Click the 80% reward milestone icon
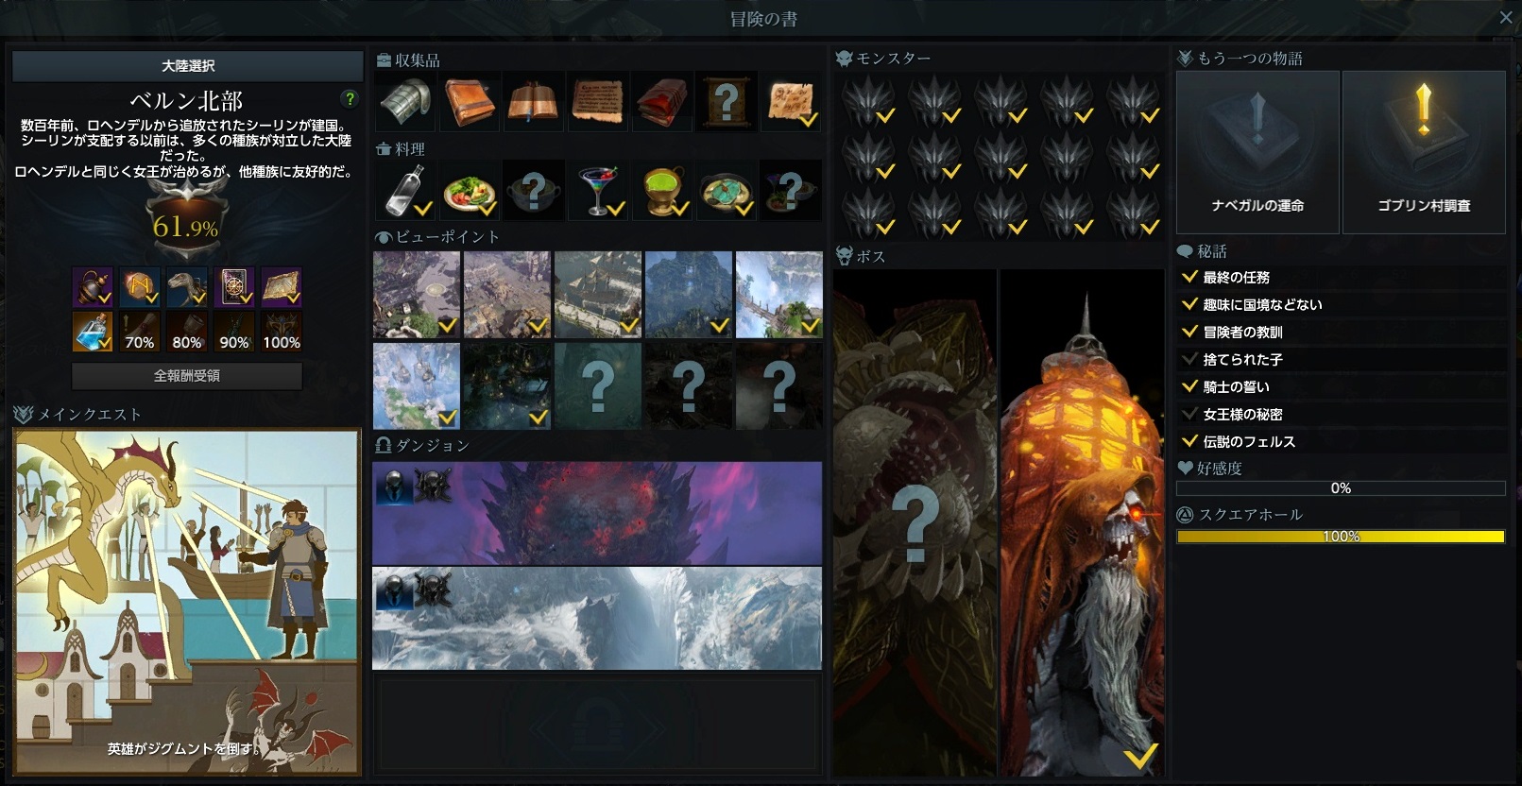 click(187, 332)
